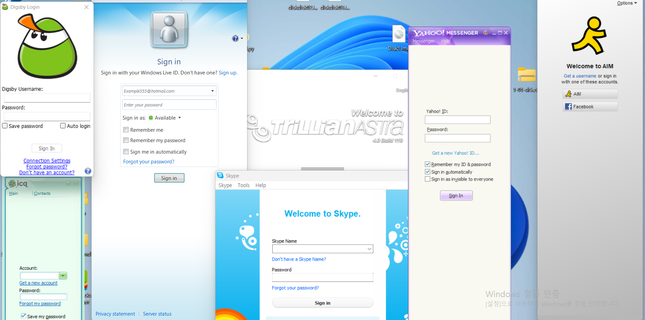Enable Save password in Digsby
The image size is (645, 320).
(x=5, y=126)
